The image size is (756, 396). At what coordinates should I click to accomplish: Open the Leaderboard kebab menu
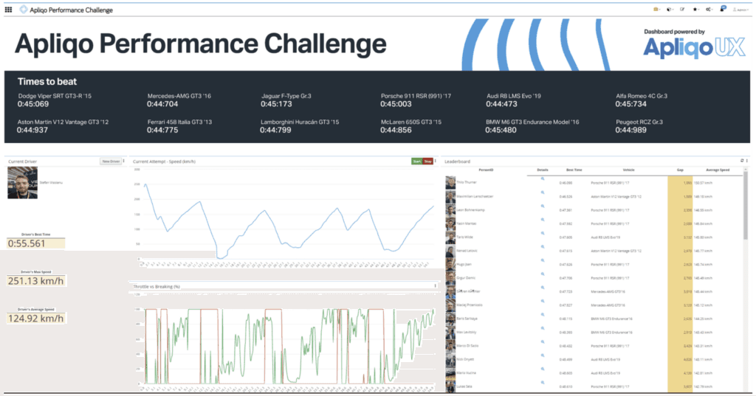[747, 161]
